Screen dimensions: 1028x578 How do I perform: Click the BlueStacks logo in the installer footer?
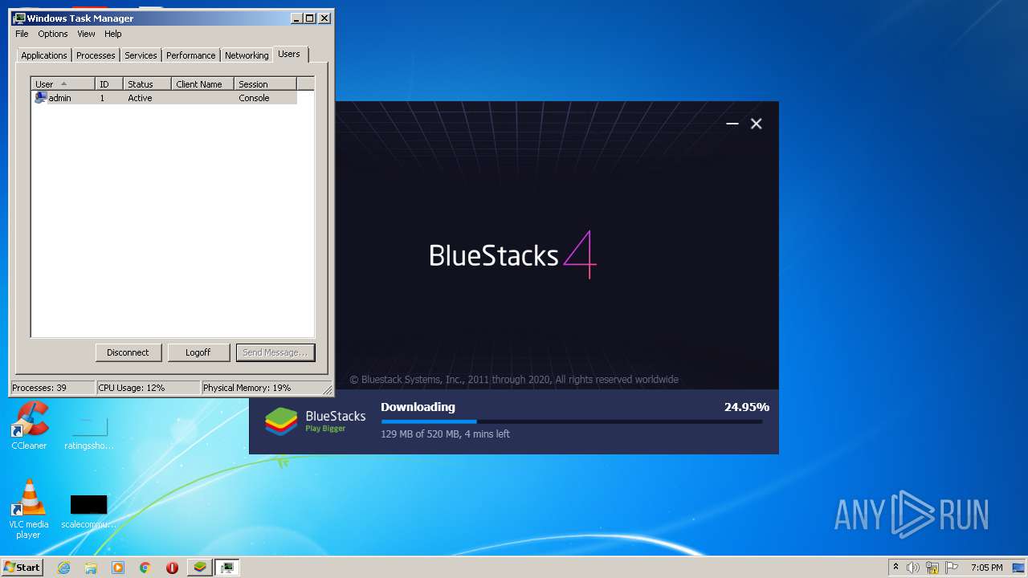click(x=316, y=421)
